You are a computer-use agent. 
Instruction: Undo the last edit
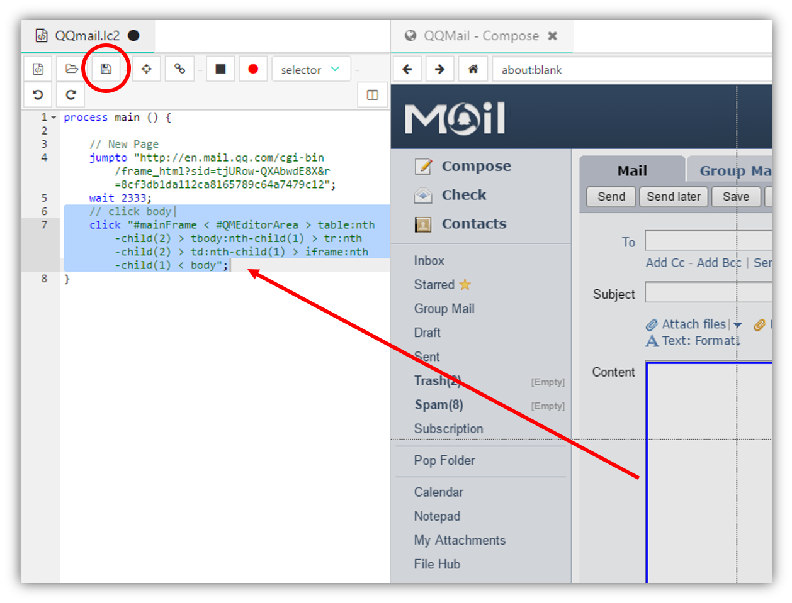click(x=38, y=95)
